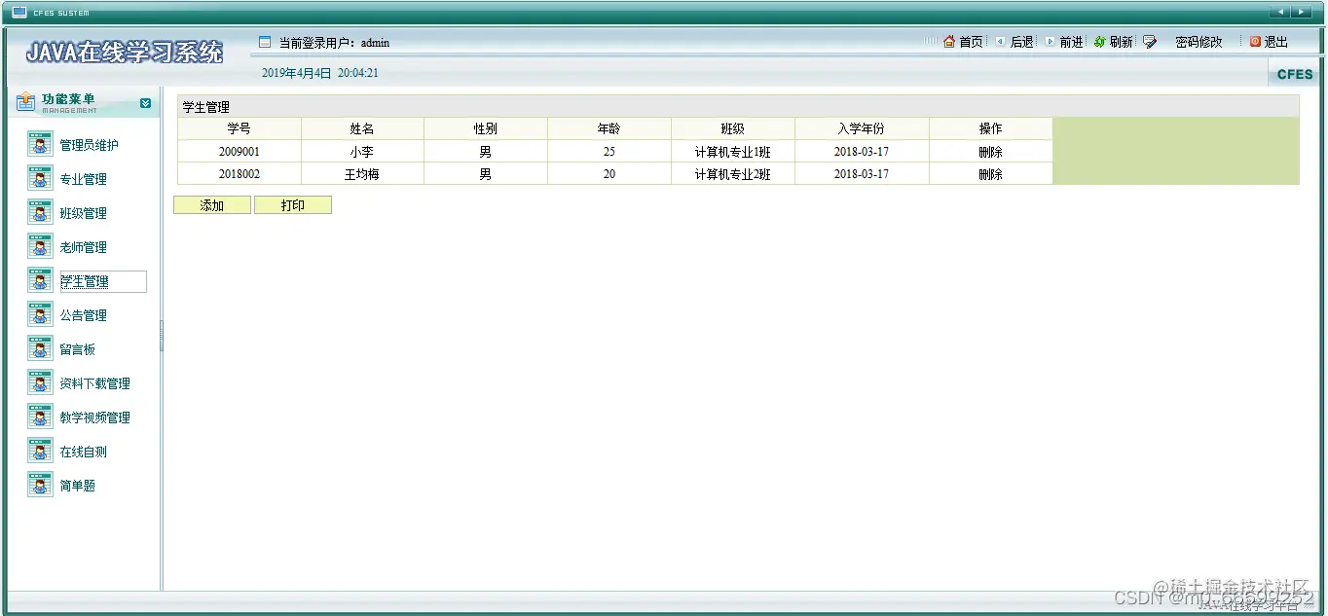Click the 添加 button
This screenshot has width=1328, height=616.
coord(212,205)
